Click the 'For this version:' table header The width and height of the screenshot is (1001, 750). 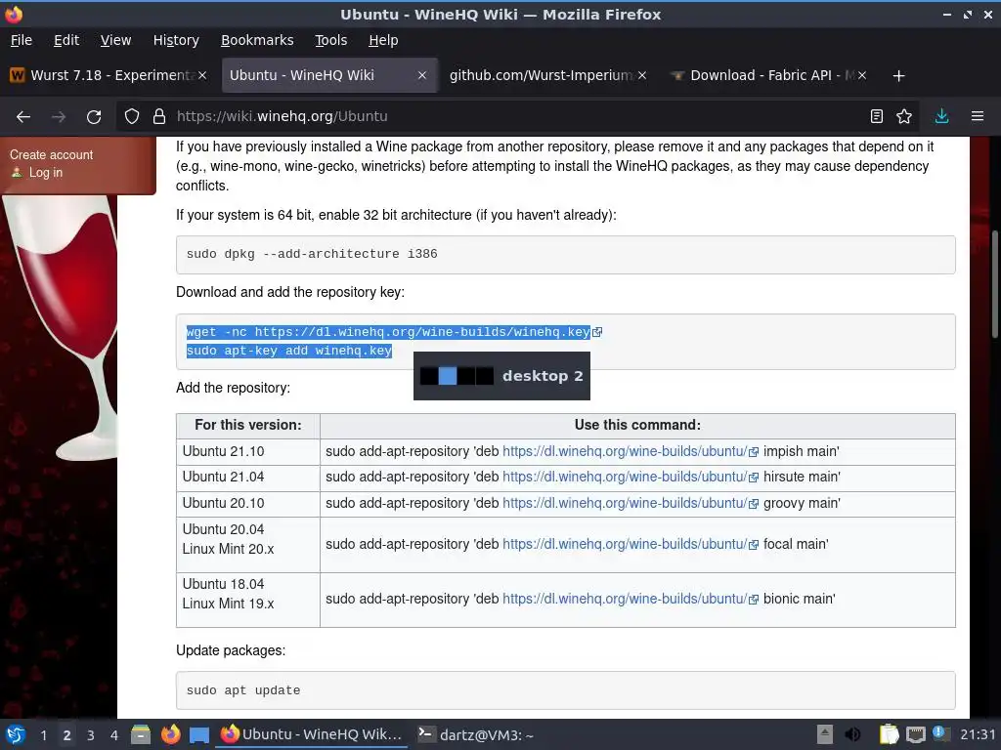click(247, 426)
